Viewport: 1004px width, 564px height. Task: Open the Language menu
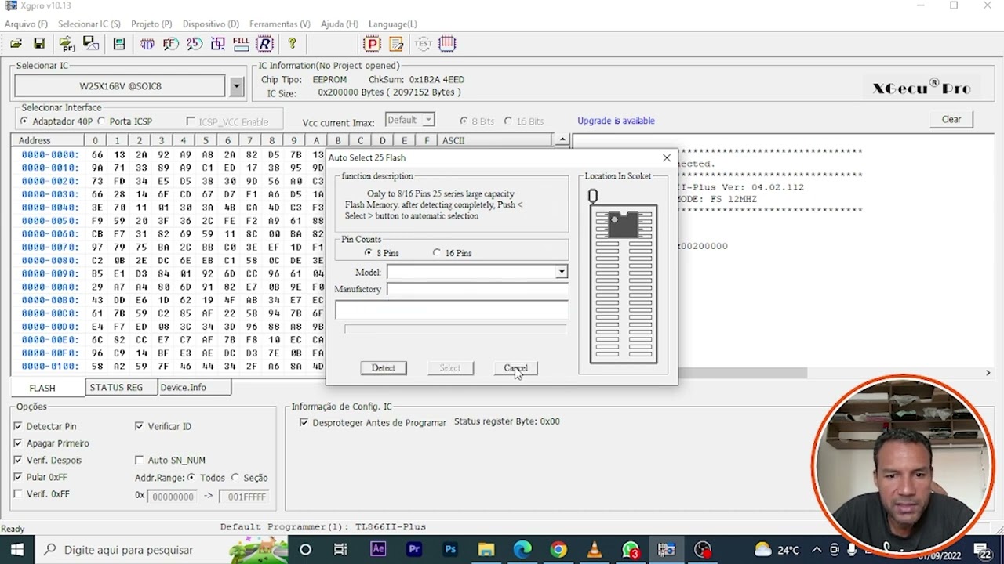[x=392, y=23]
